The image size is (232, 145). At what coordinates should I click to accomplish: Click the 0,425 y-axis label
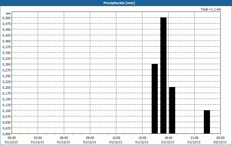6,35
